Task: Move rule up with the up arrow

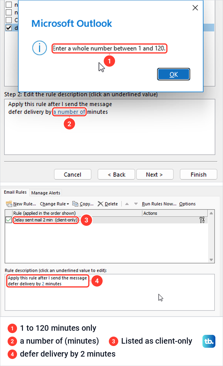Action: [127, 204]
